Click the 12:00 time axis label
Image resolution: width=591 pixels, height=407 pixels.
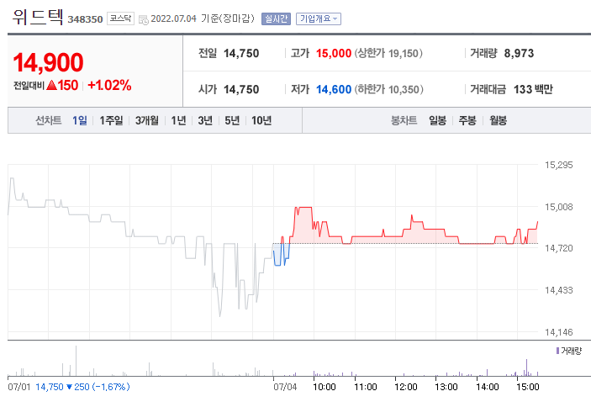pyautogui.click(x=406, y=387)
